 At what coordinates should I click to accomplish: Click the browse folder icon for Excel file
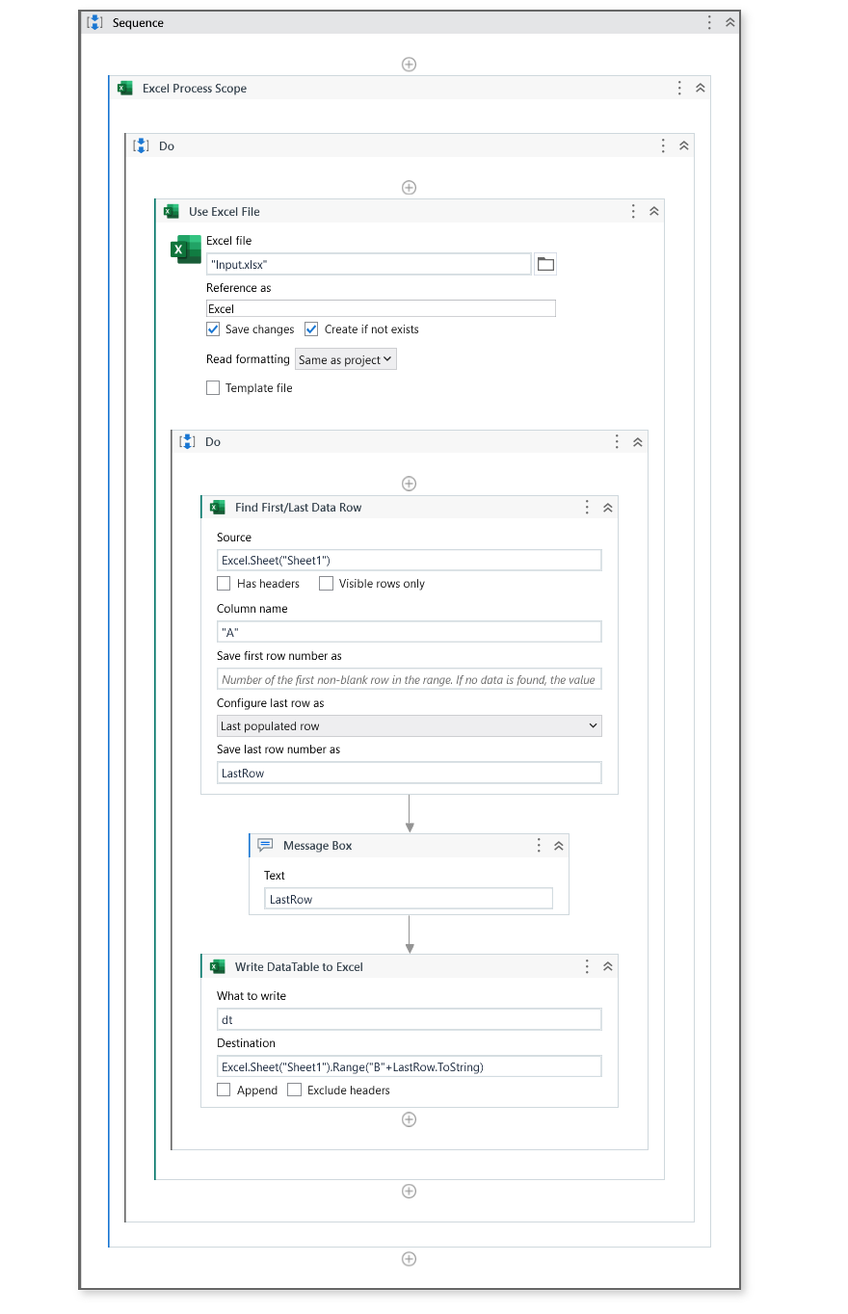coord(545,264)
